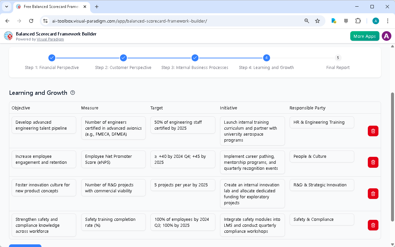The image size is (395, 247).
Task: Open the browser extensions puzzle icon
Action: tap(358, 21)
